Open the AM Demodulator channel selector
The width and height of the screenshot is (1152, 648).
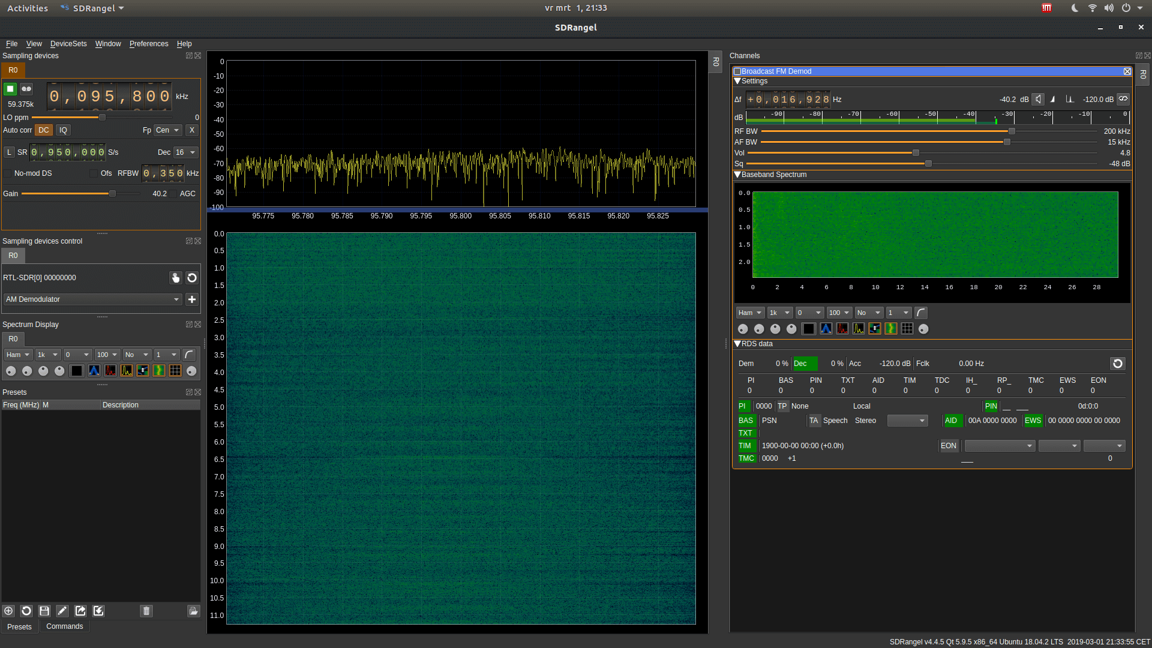tap(92, 299)
